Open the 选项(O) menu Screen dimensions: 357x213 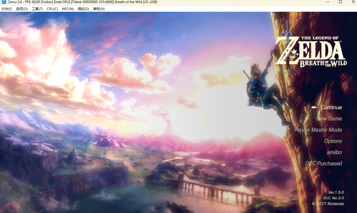(22, 9)
